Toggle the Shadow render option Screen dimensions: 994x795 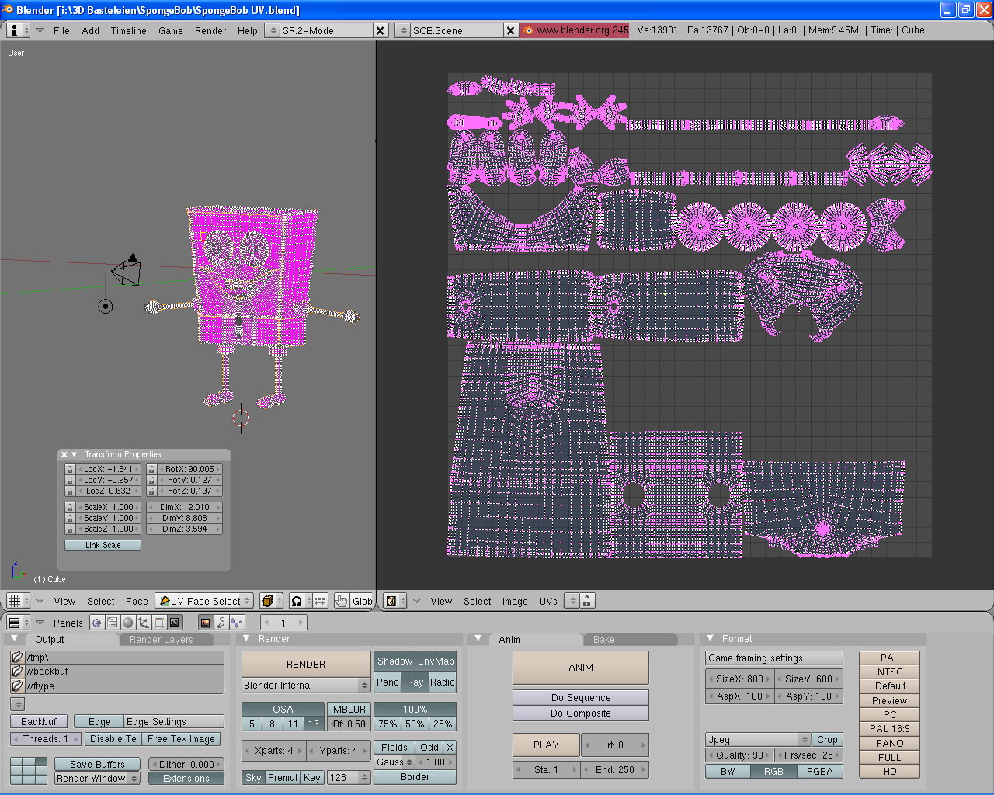pyautogui.click(x=394, y=661)
